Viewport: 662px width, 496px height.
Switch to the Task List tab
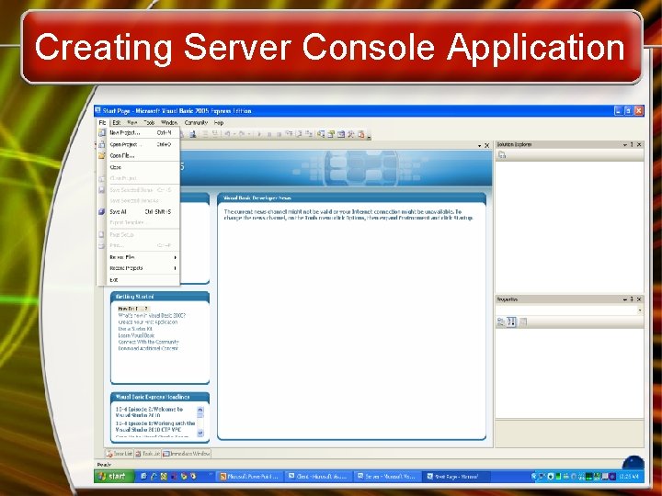tap(148, 454)
